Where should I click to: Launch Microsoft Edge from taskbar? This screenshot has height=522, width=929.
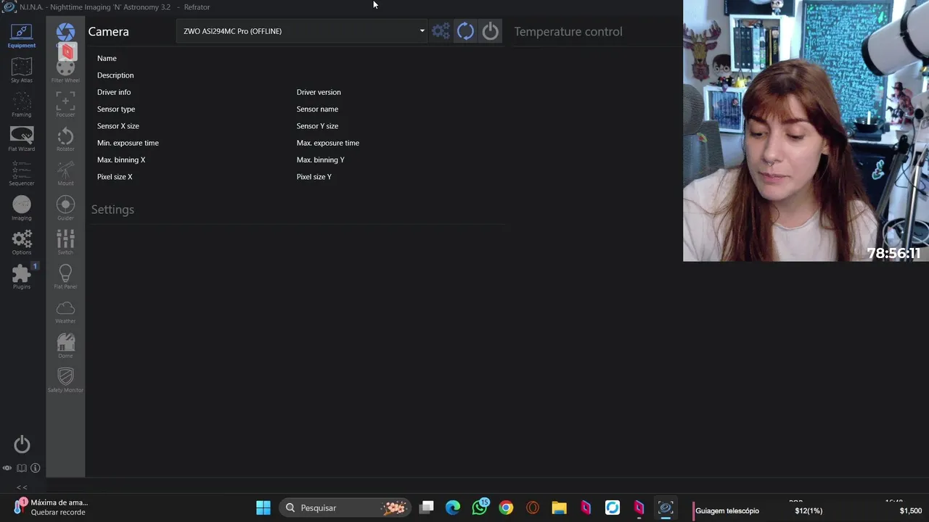coord(453,507)
